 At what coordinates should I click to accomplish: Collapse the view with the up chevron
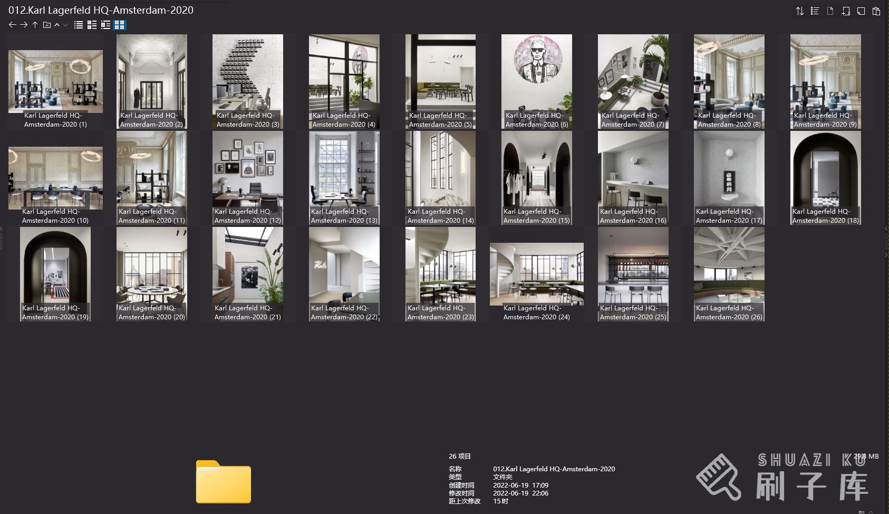click(x=57, y=24)
